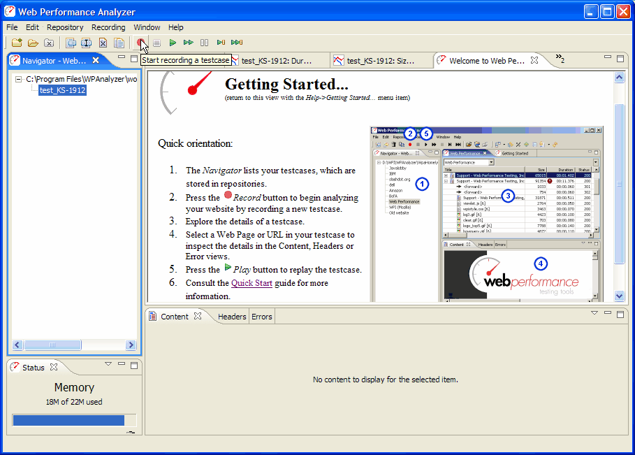Close the Navigator view tab
635x455 pixels.
[x=96, y=61]
